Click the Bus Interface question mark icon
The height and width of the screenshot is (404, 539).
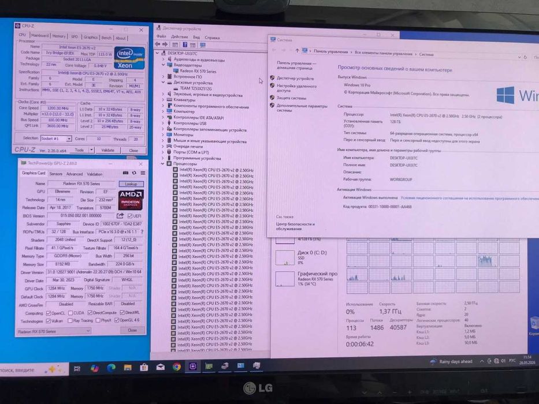142,232
